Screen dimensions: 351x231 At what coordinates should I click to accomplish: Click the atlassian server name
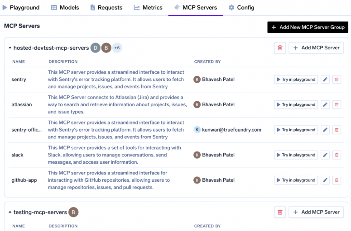22,104
